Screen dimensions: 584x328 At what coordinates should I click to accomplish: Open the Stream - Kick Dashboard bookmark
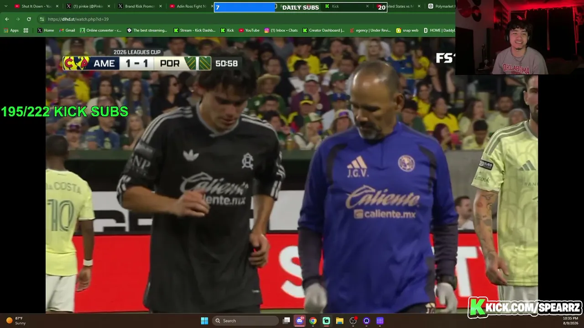(x=194, y=31)
